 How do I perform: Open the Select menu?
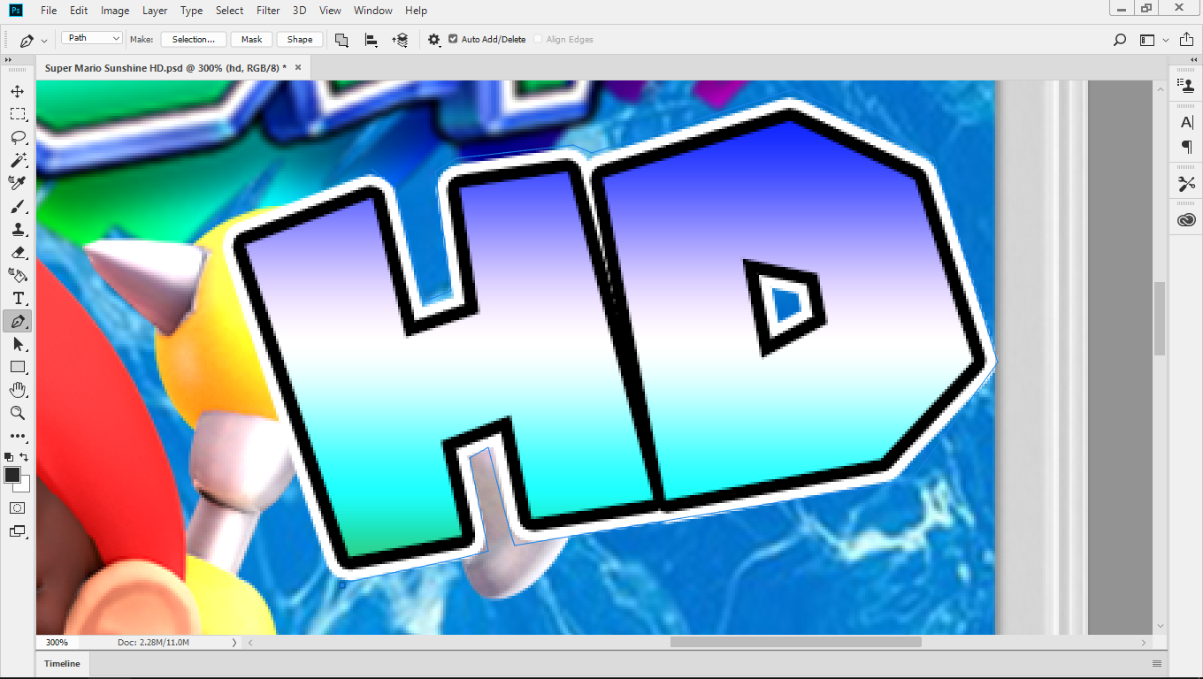point(229,11)
